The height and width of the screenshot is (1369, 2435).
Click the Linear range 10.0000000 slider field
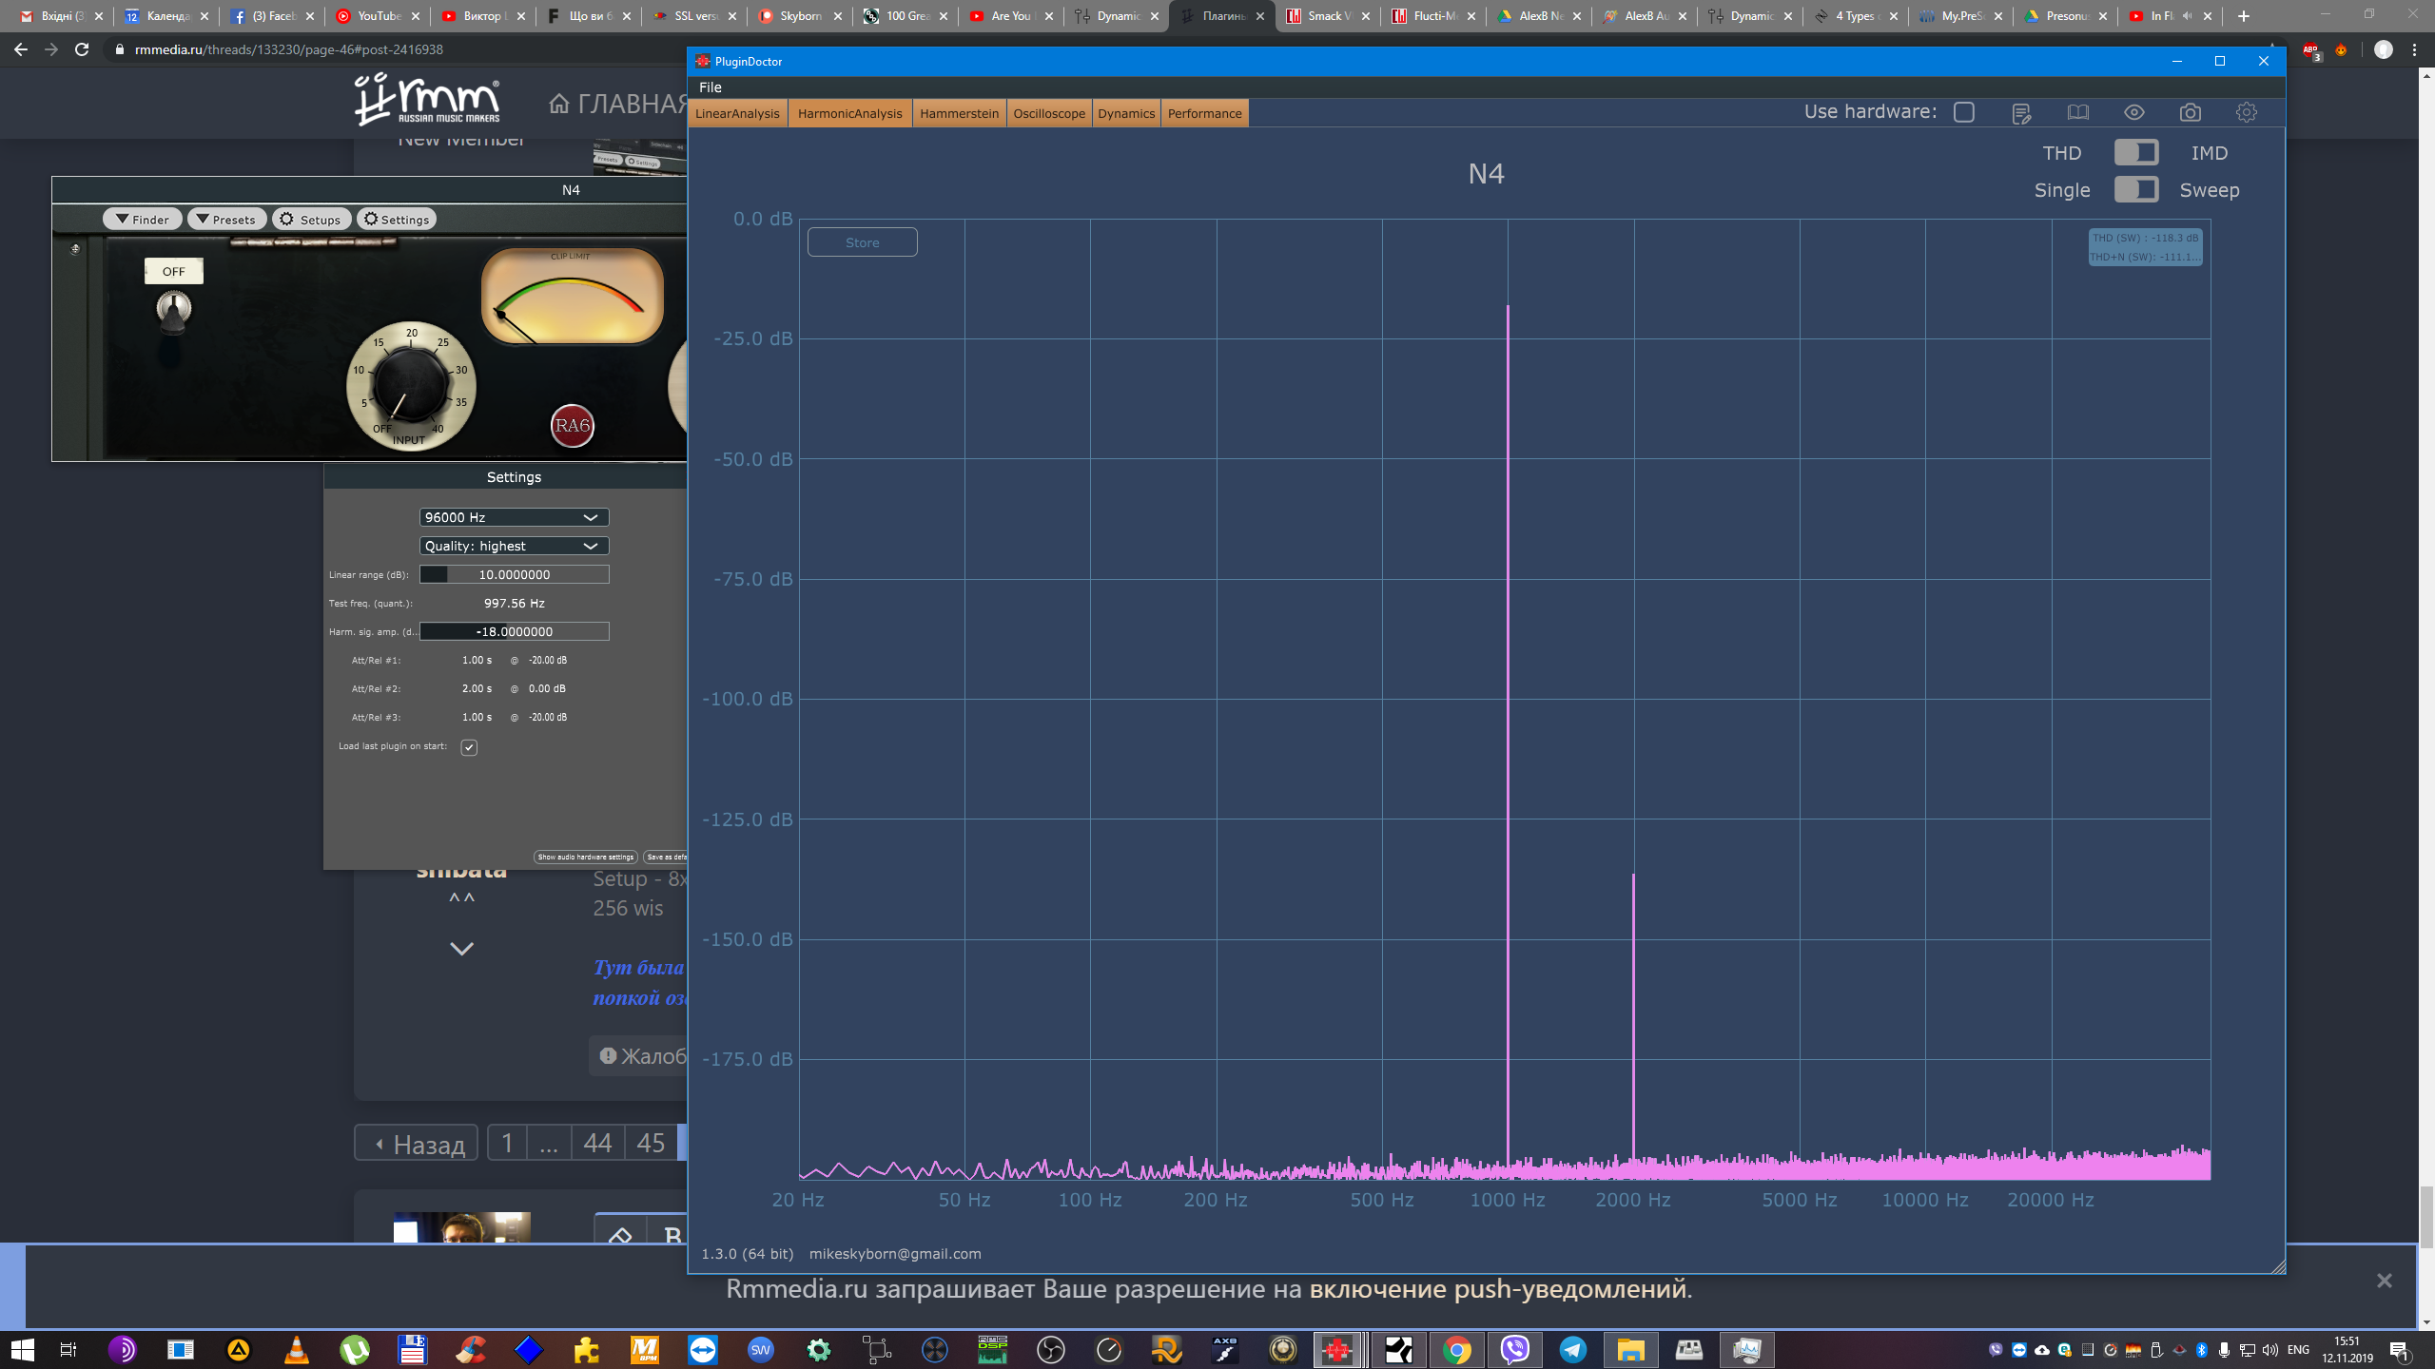click(x=514, y=574)
